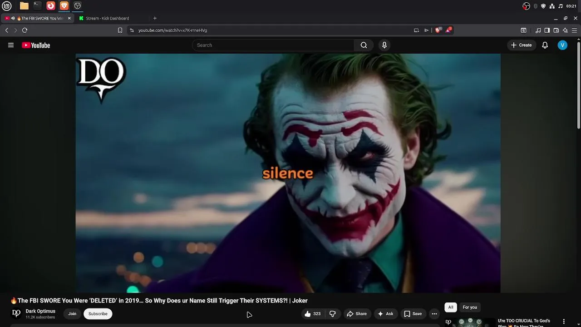Open OBS Studio from the panel launcher
Screen dimensions: 581x327
coord(78,6)
